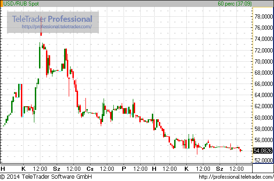Click the TeleTrader Professional watermark logo
274x181 pixels.
point(52,19)
